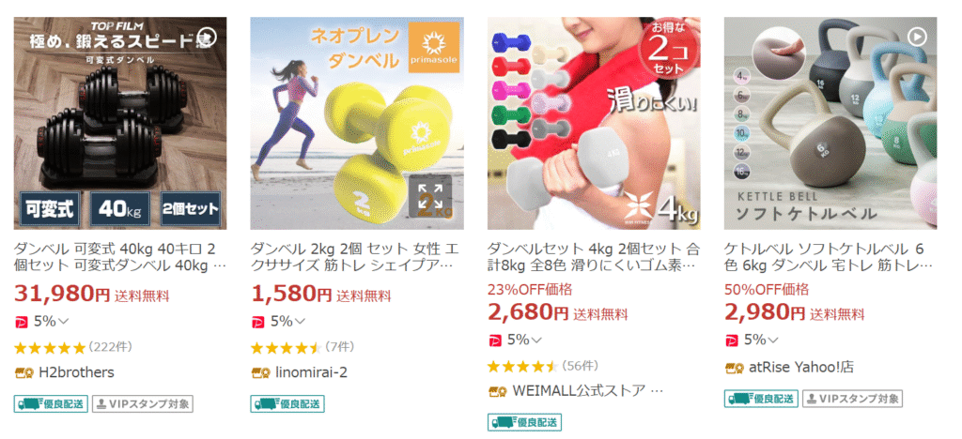The height and width of the screenshot is (439, 962).
Task: Click VIPスタンプ対象 badge under H2brothers
Action: (x=143, y=404)
